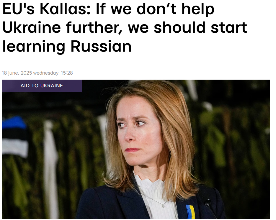Open the main article photo

(136, 149)
